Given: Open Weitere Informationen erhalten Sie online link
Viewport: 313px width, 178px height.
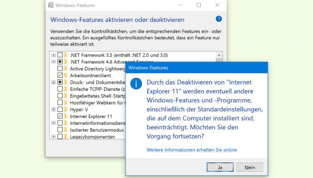Looking at the screenshot, I should click(x=192, y=150).
